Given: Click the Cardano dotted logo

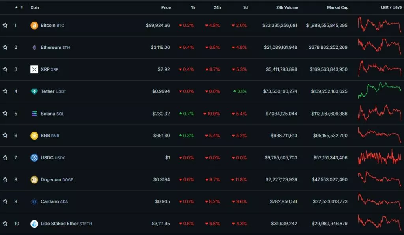Looking at the screenshot, I should pyautogui.click(x=34, y=201).
